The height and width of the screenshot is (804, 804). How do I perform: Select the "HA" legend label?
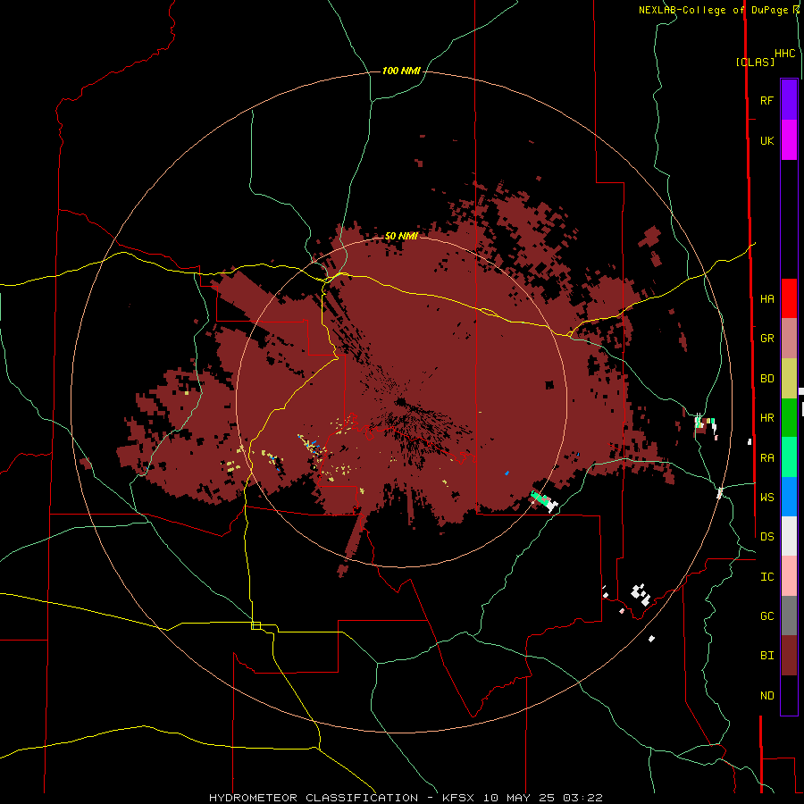pos(766,299)
